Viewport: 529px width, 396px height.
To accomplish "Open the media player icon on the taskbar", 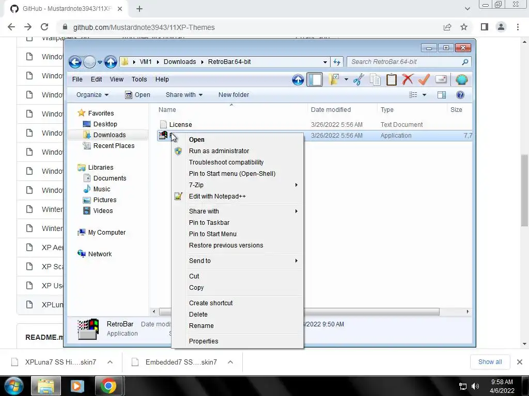I will pos(77,386).
